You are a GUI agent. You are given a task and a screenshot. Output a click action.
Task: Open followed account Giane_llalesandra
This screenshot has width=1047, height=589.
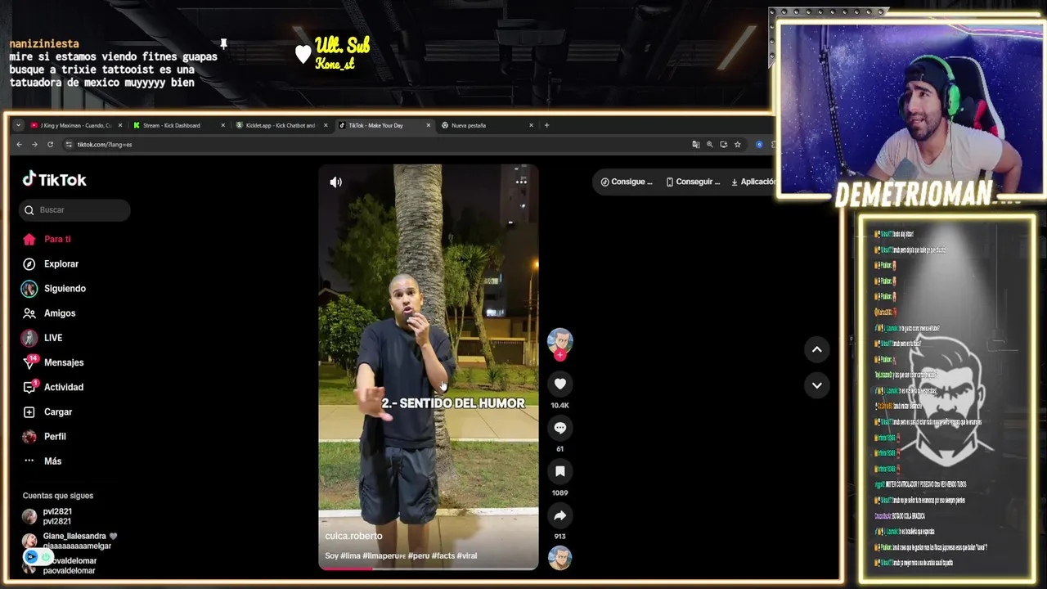click(70, 541)
